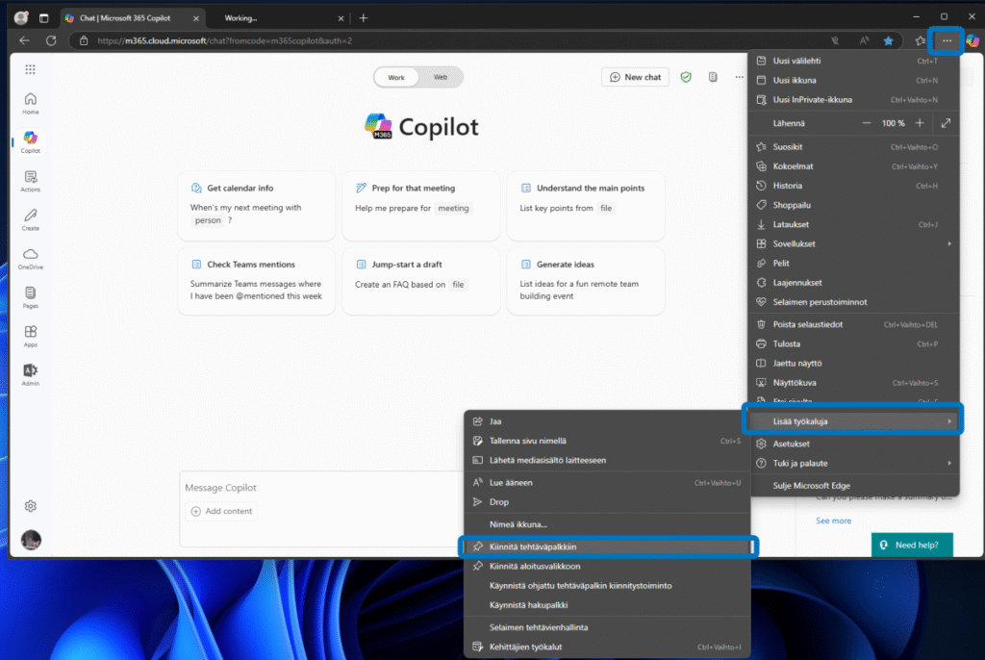This screenshot has height=660, width=985.
Task: Go back with the browser back arrow
Action: 24,40
